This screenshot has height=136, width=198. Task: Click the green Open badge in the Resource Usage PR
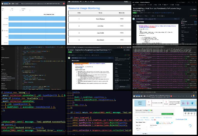point(135,13)
